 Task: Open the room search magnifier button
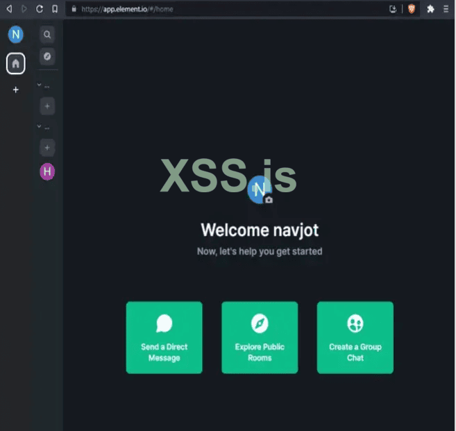[x=47, y=35]
